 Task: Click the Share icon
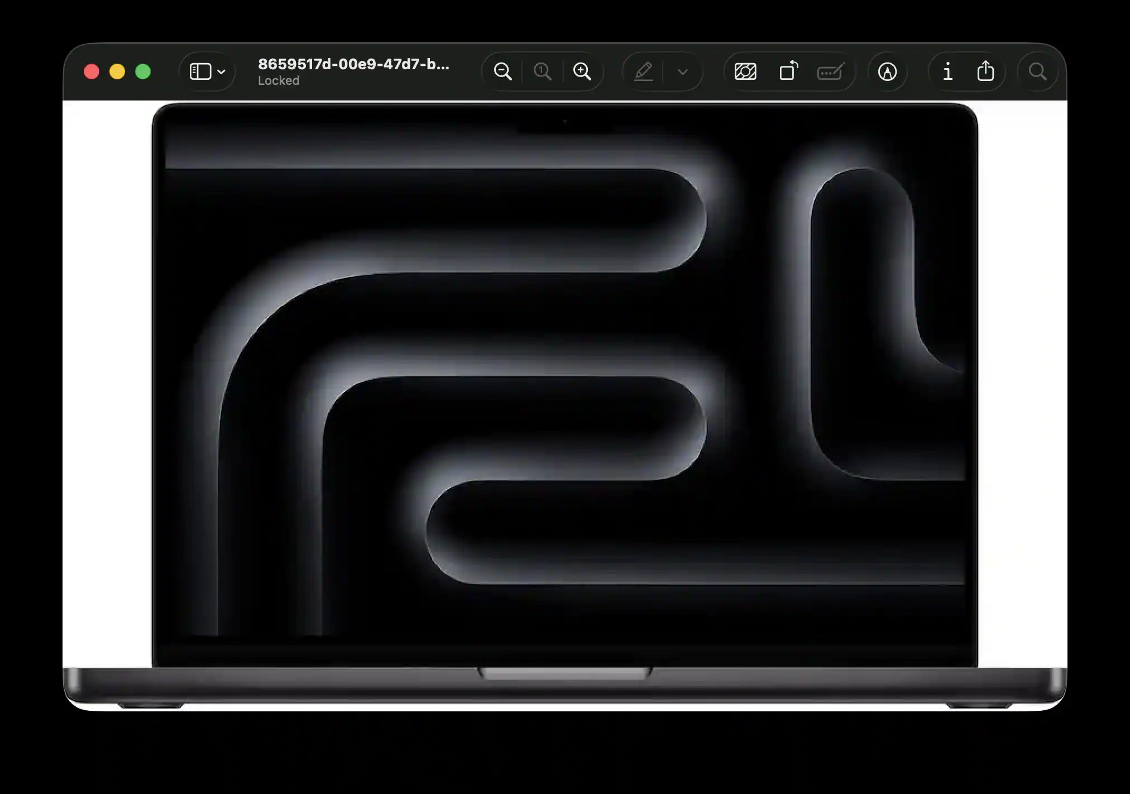pos(985,71)
